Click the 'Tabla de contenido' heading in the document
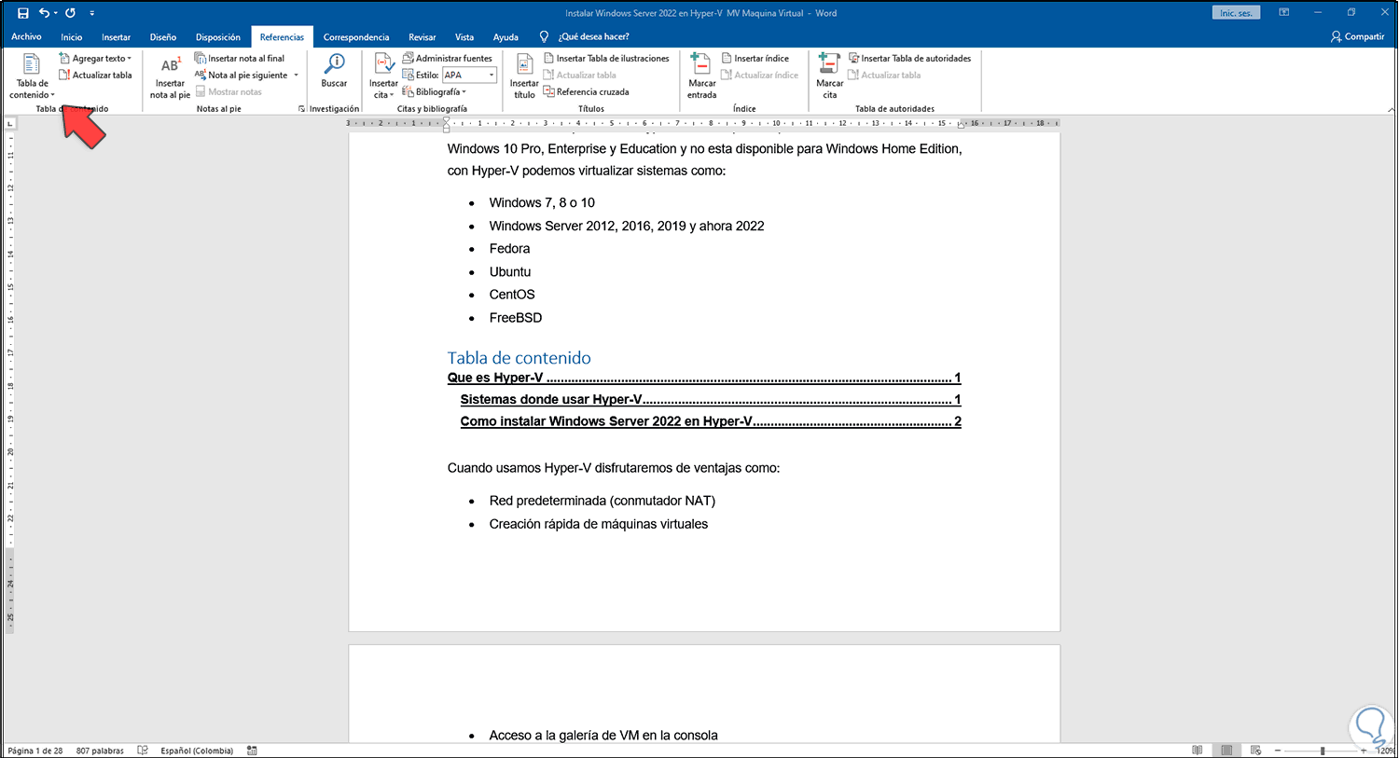 click(x=519, y=358)
